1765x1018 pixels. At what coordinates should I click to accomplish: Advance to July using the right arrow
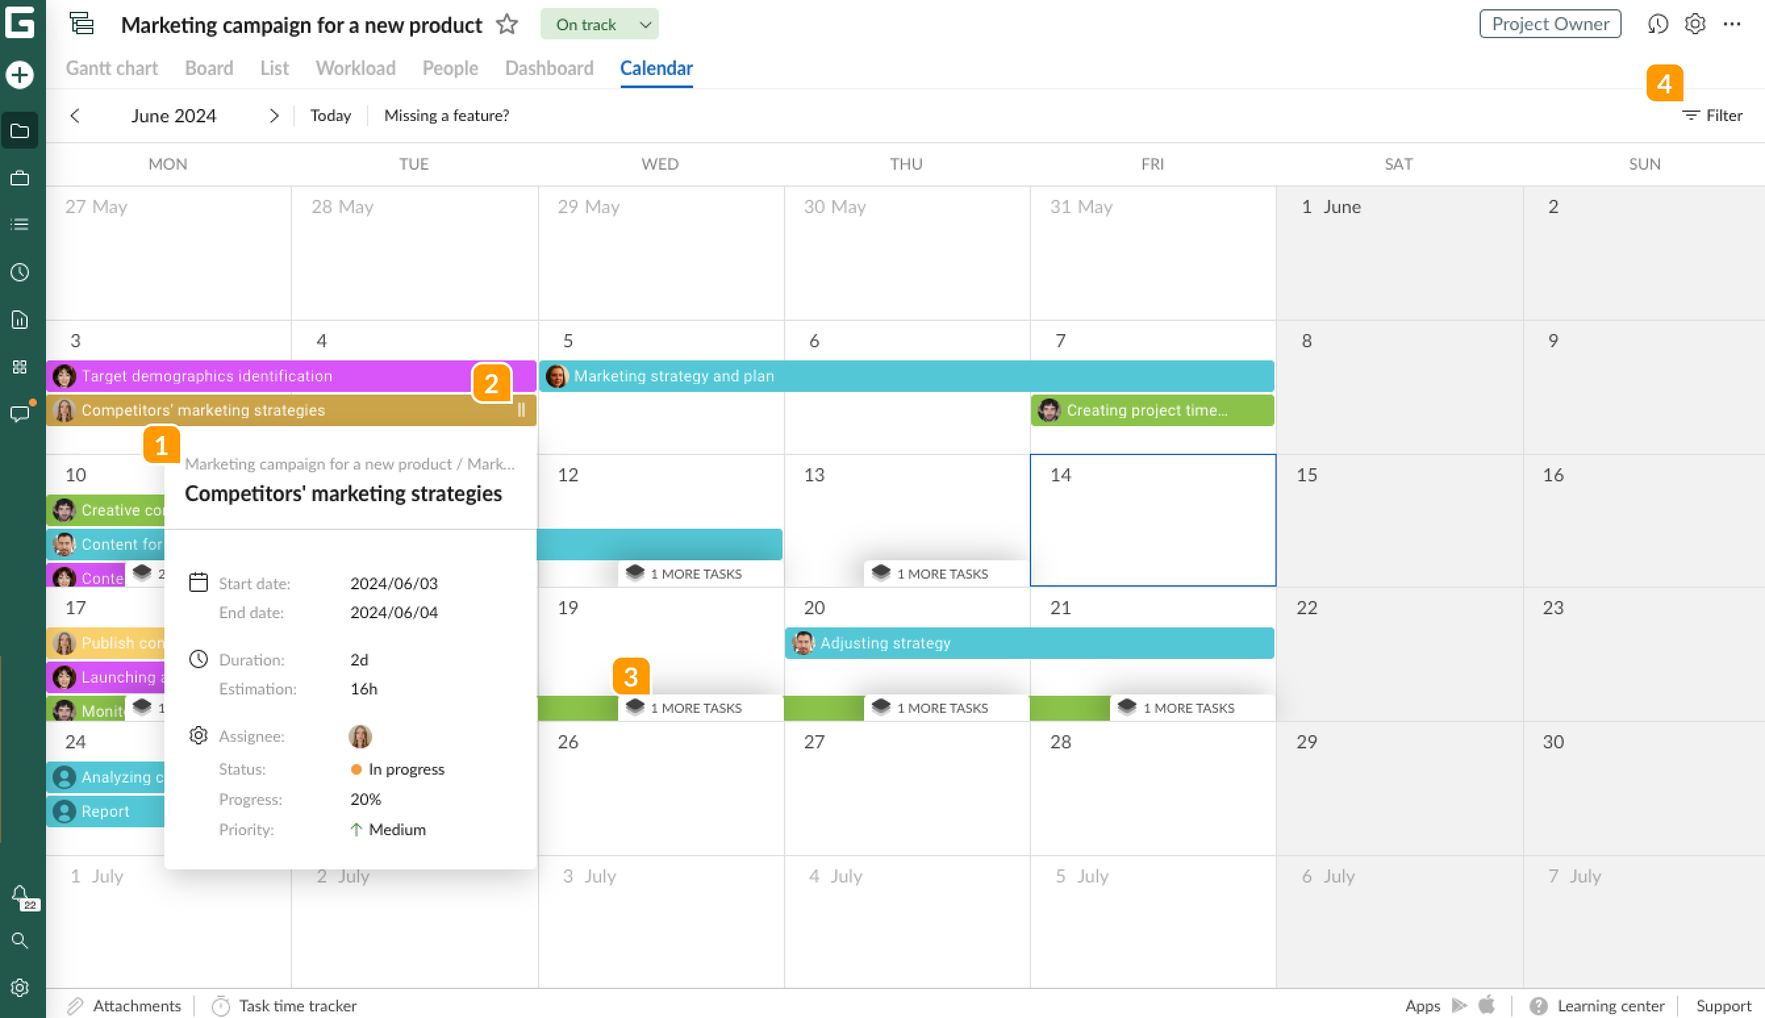(274, 115)
